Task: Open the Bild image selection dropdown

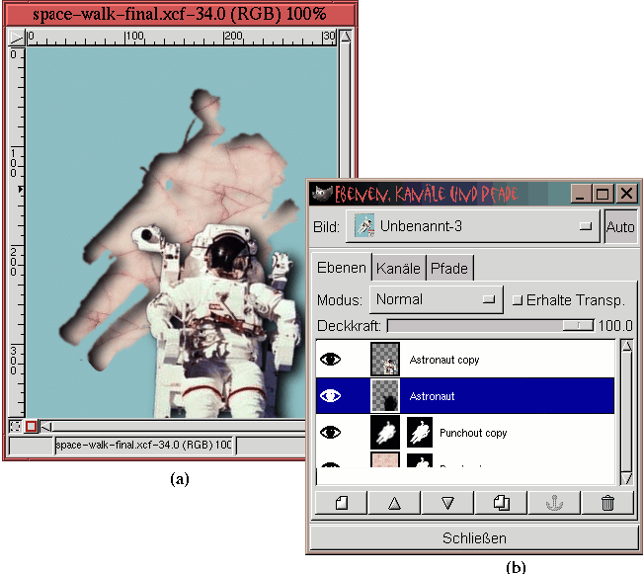Action: (474, 226)
